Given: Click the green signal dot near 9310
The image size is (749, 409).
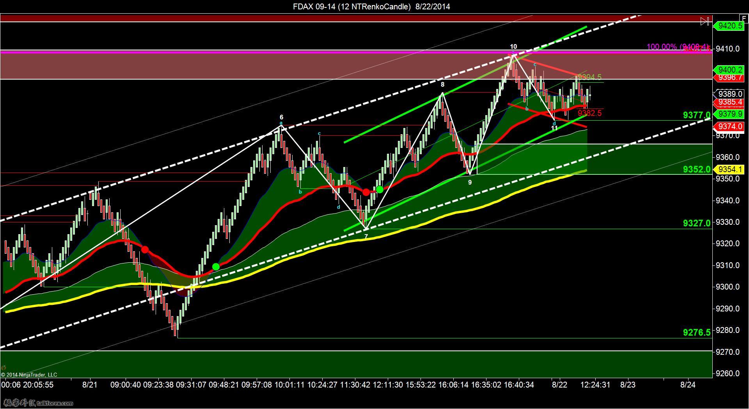Looking at the screenshot, I should [216, 267].
